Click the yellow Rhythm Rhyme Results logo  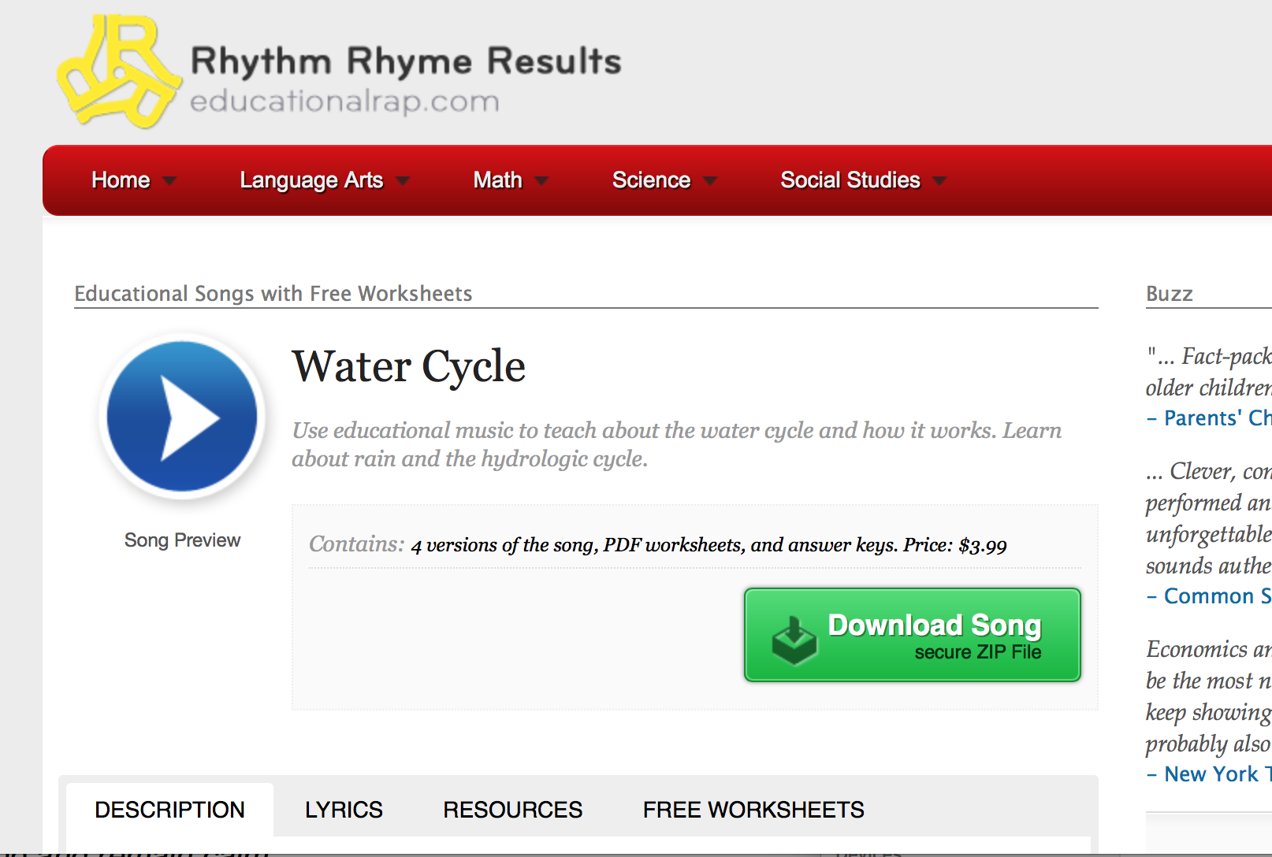point(118,72)
